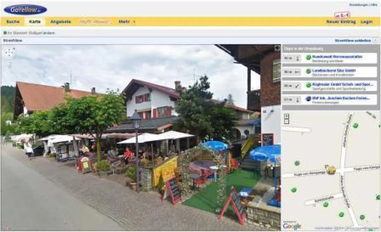Switch to the Karte tab
Image resolution: width=381 pixels, height=232 pixels.
tap(35, 22)
